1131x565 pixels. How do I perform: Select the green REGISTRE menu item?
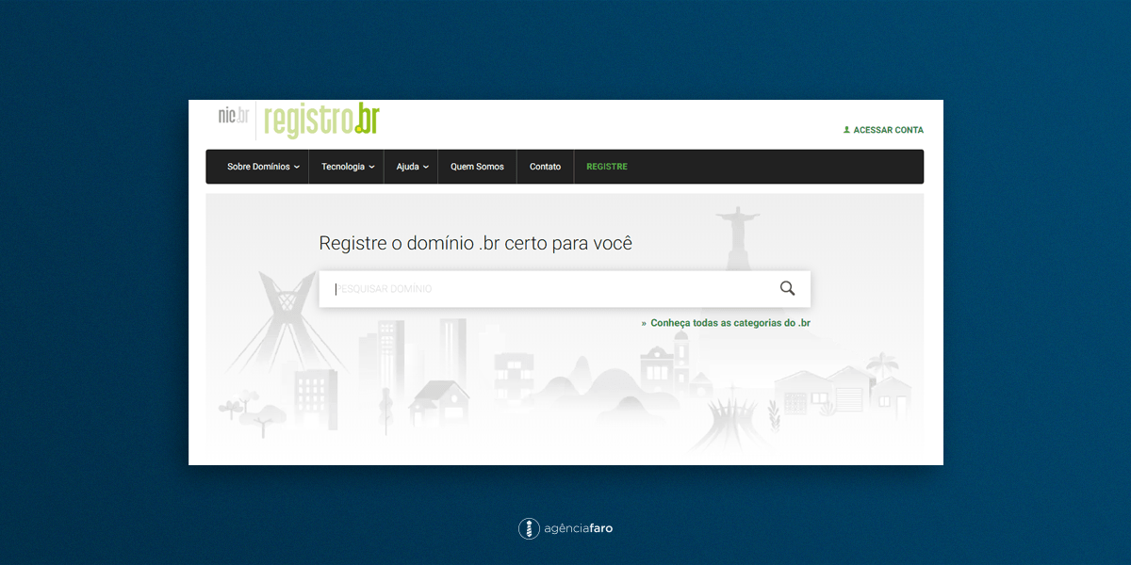tap(607, 167)
